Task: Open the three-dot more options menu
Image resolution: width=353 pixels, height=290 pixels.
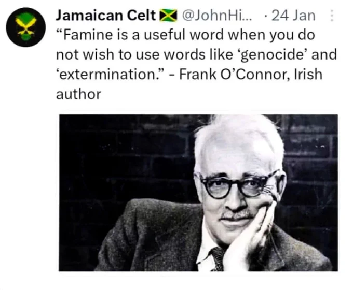Action: tap(331, 16)
